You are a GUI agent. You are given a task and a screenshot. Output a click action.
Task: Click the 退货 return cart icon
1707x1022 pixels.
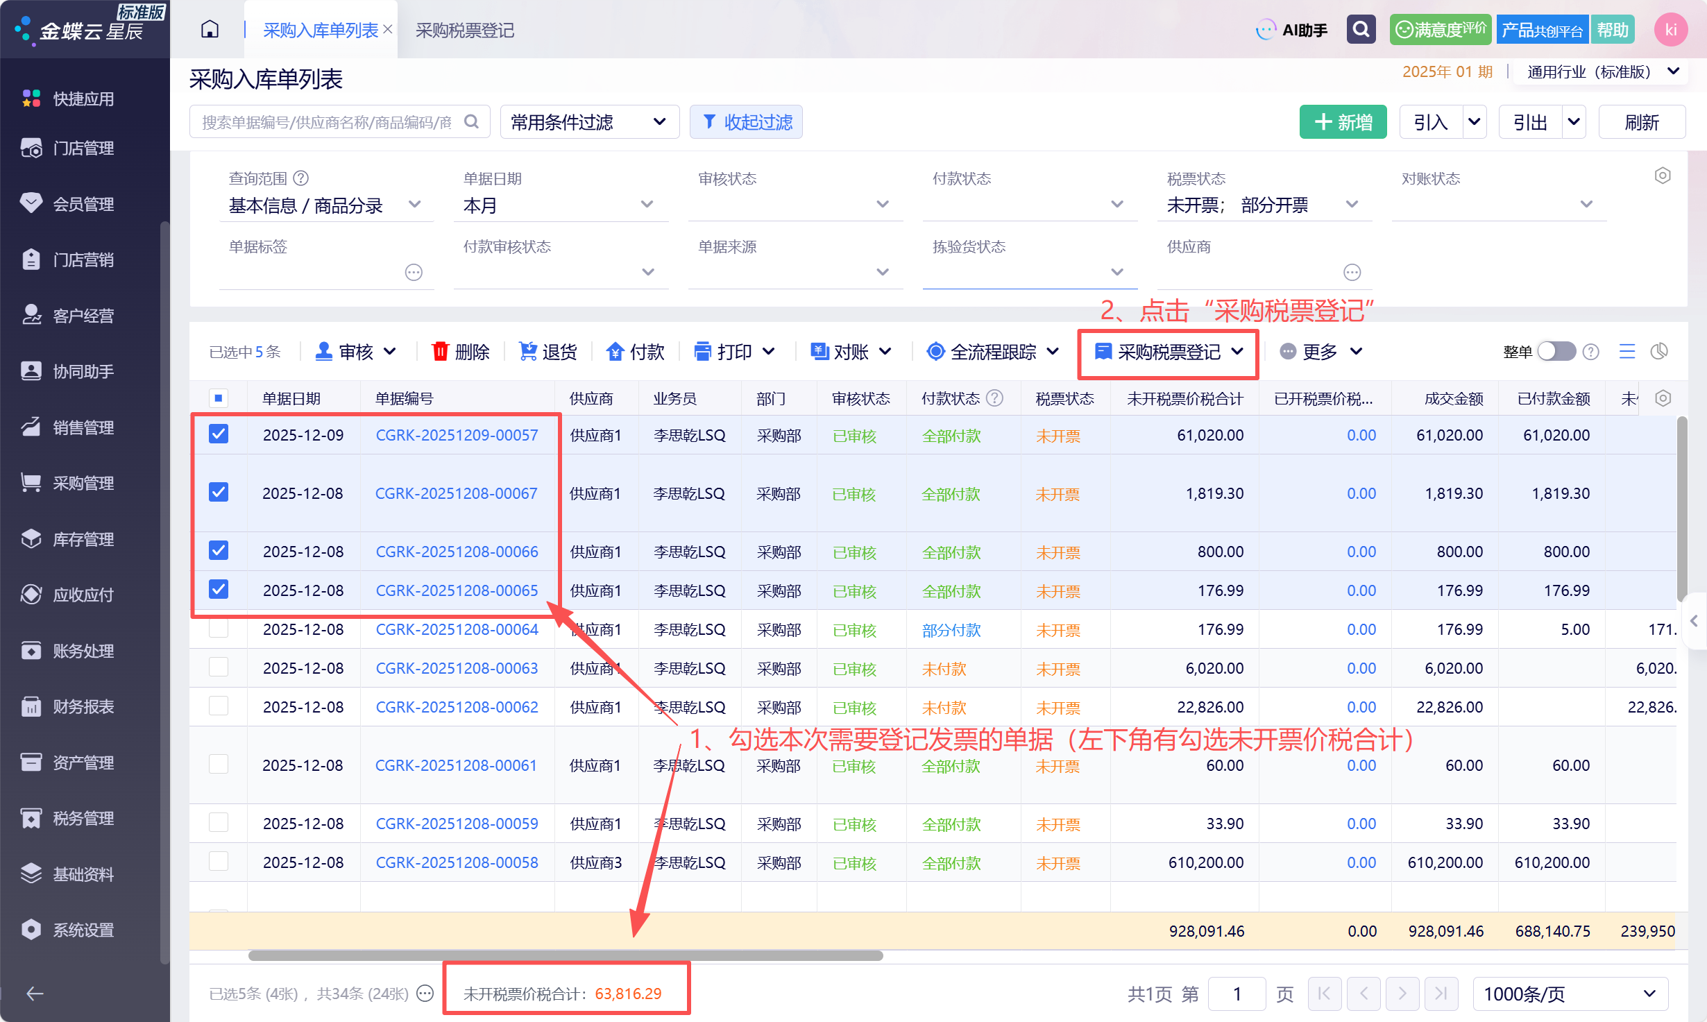[x=528, y=352]
